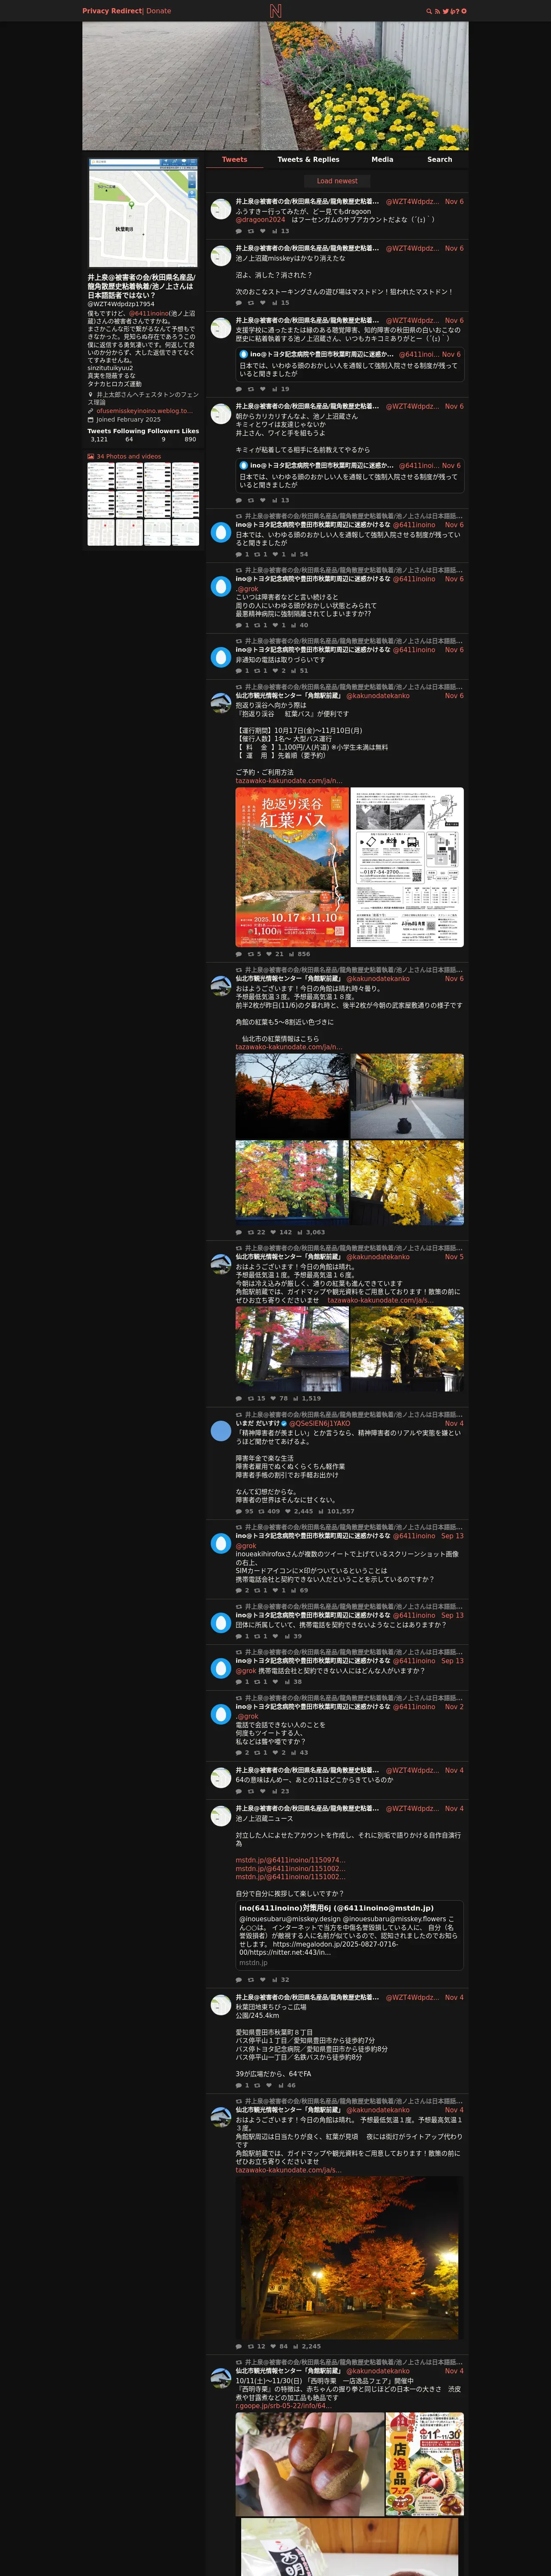Go home via the Nitter N logo
551x2576 pixels.
pyautogui.click(x=275, y=11)
